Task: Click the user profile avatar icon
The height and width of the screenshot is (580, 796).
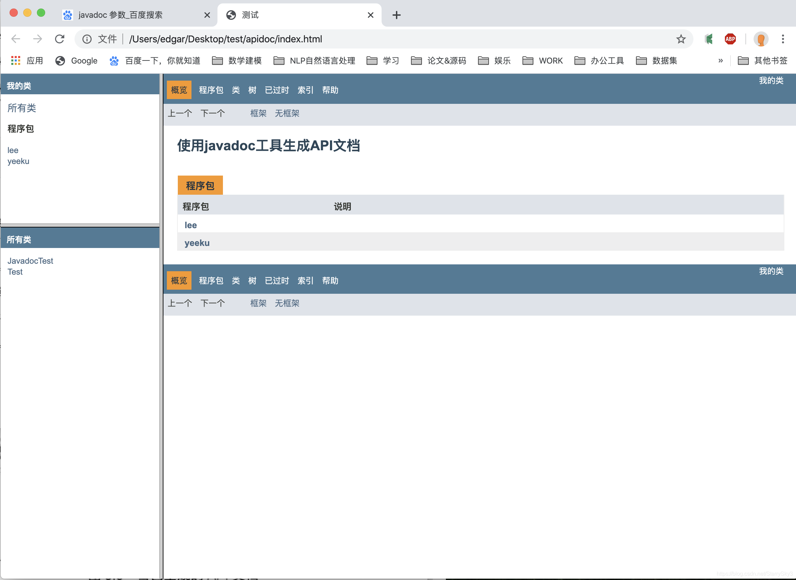Action: (x=761, y=39)
